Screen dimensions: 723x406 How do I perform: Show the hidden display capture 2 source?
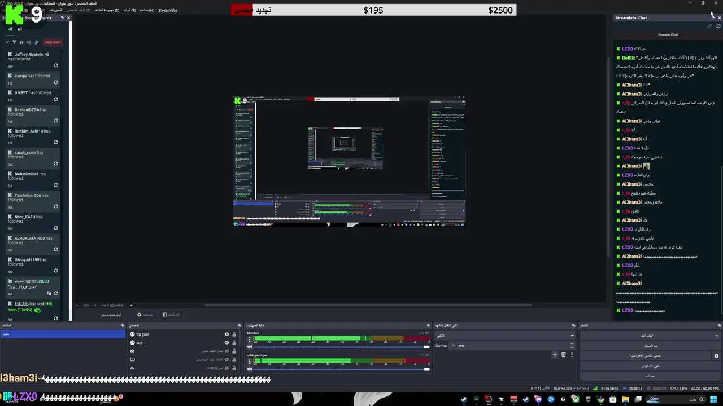tap(227, 359)
